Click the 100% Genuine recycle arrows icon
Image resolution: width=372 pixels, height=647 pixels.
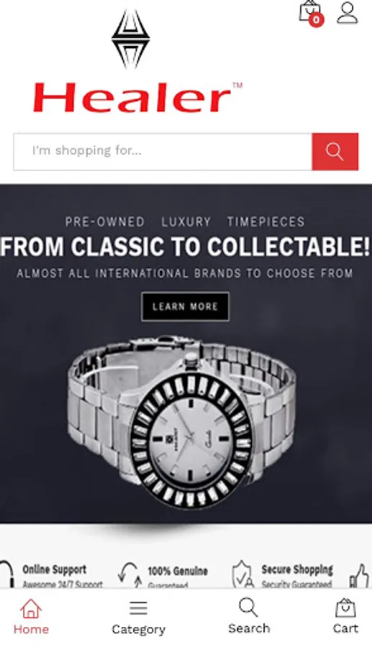pyautogui.click(x=130, y=575)
